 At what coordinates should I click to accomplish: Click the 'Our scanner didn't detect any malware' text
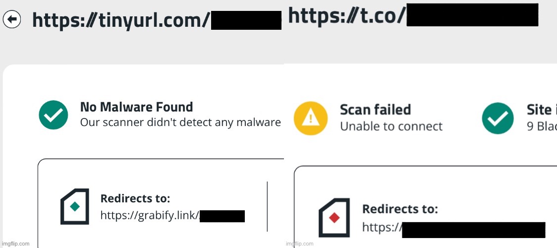(180, 123)
